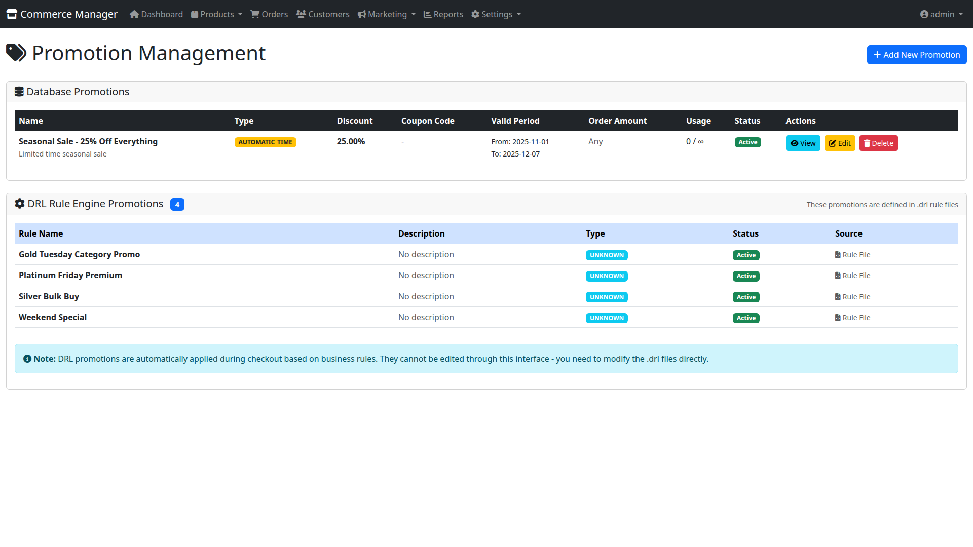
Task: Open the Marketing dropdown menu
Action: (x=386, y=14)
